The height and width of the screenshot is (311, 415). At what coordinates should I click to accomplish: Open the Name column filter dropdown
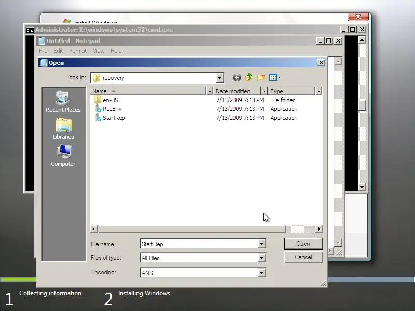tap(210, 91)
